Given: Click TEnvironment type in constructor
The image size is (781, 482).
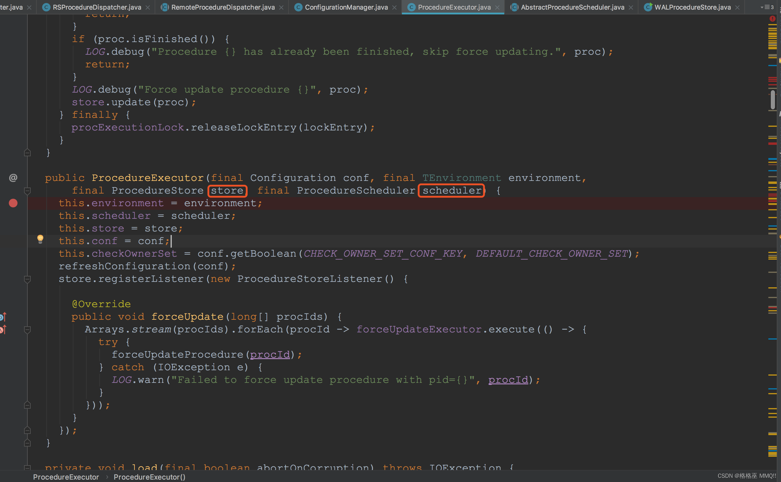Looking at the screenshot, I should coord(462,178).
